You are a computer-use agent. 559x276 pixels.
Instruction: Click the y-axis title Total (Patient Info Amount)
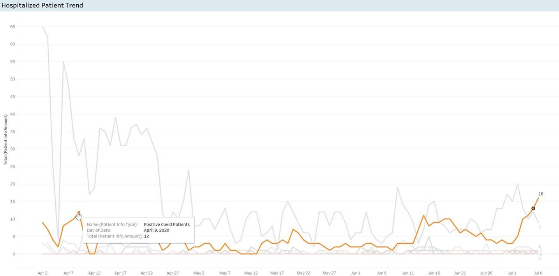[5, 140]
